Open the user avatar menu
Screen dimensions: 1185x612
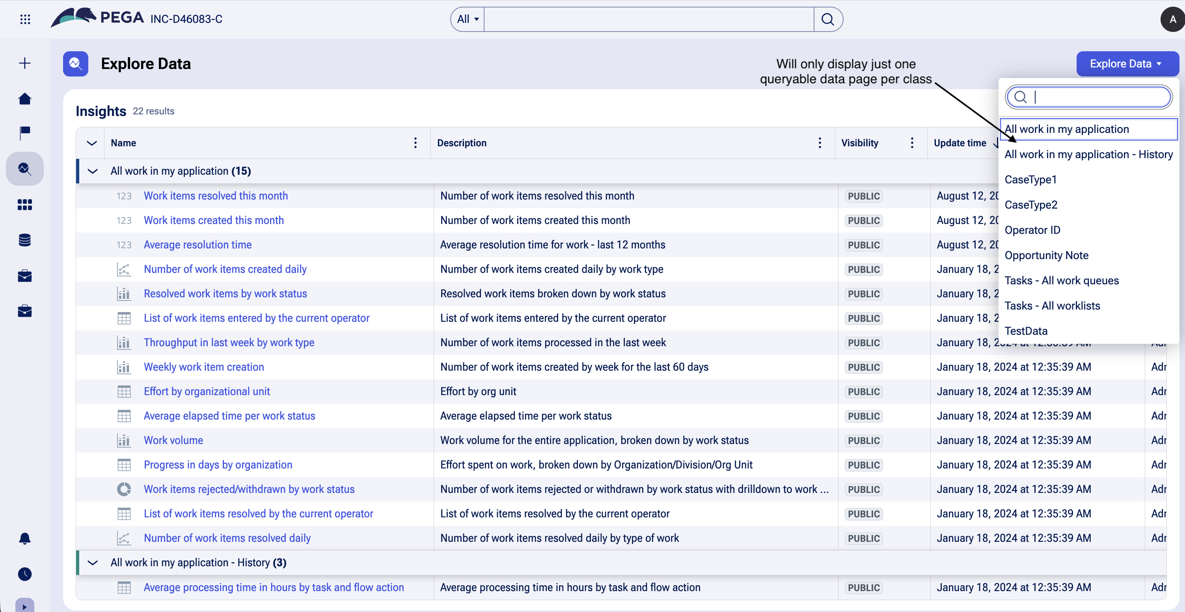pos(1173,19)
